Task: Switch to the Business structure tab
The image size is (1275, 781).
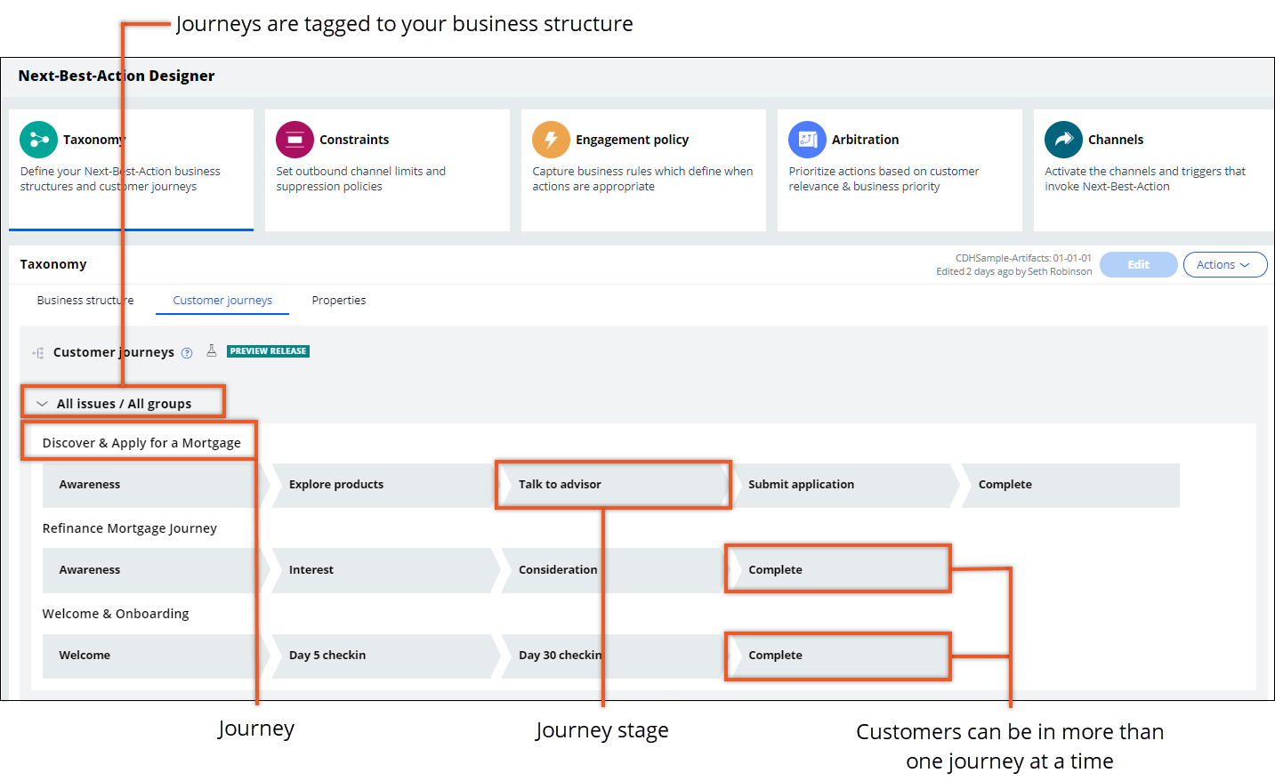Action: point(85,301)
